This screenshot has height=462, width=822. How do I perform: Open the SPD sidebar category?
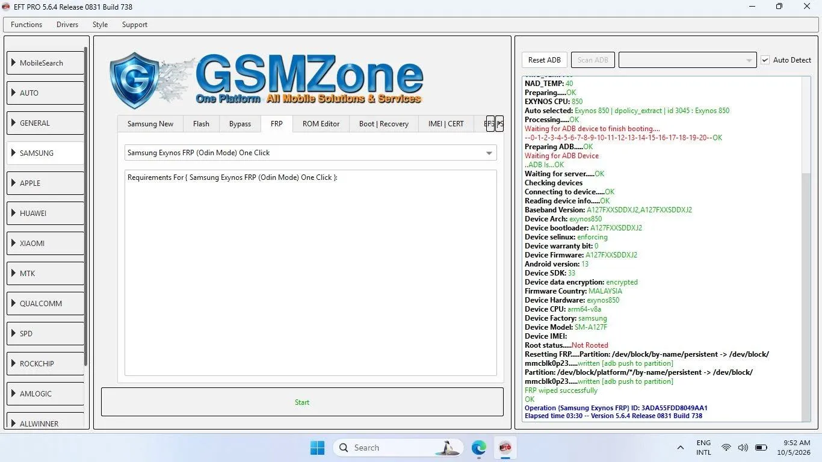pos(45,334)
